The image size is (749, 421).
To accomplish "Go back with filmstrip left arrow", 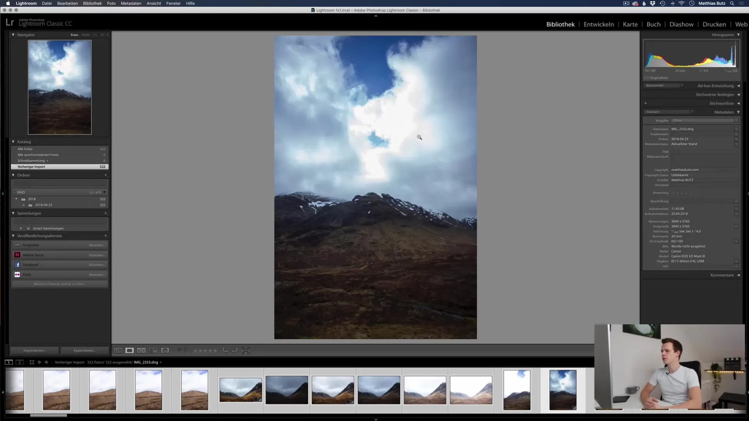I will click(39, 362).
